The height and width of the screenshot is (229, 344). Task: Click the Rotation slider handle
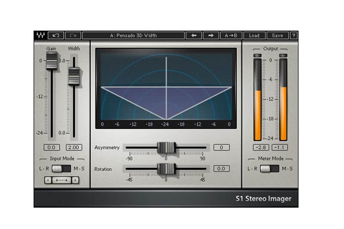click(x=166, y=169)
